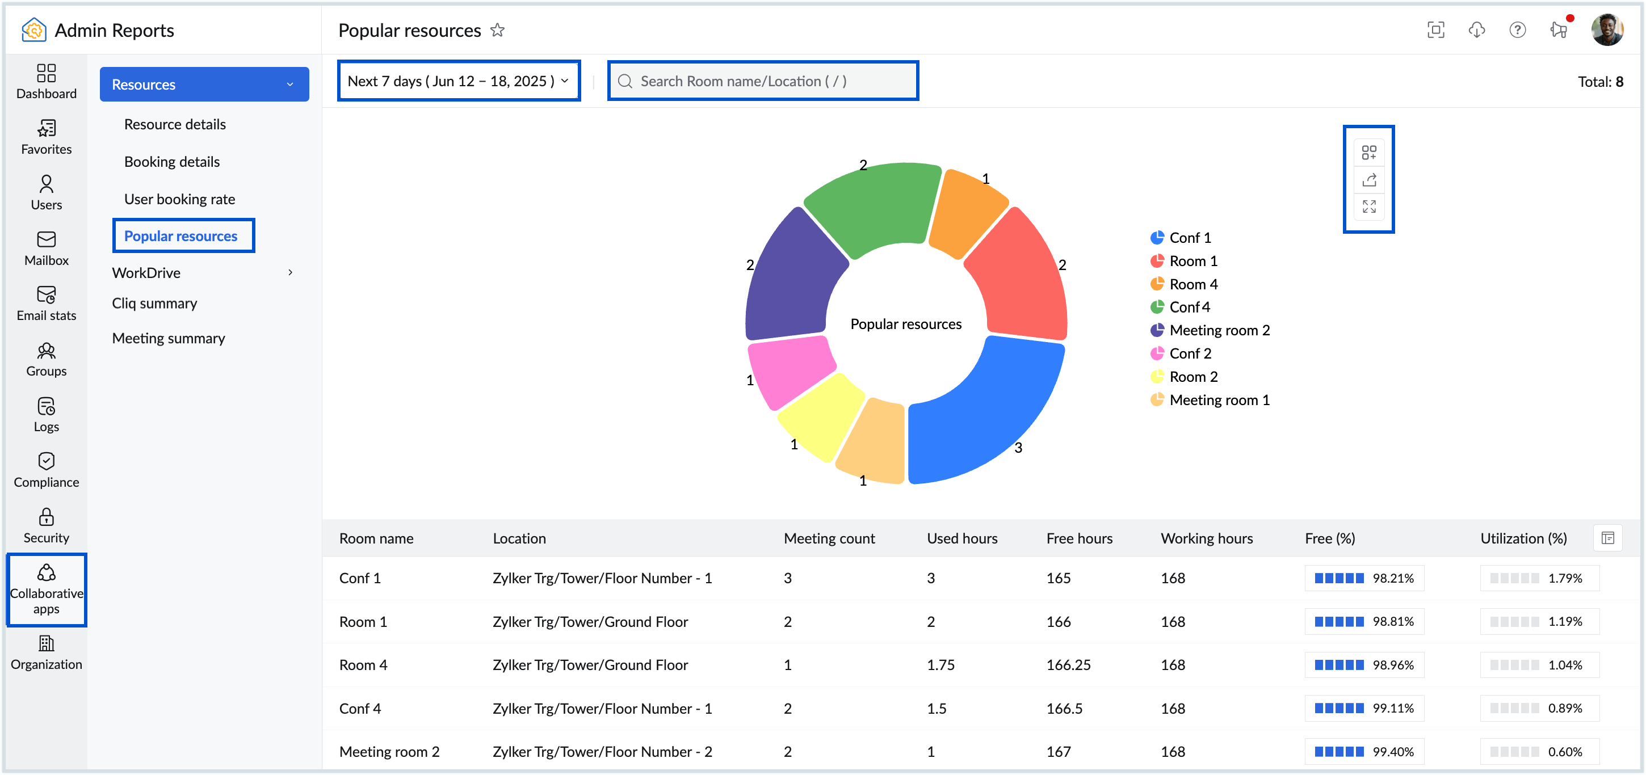
Task: Open the Next 7 days date dropdown
Action: tap(458, 81)
